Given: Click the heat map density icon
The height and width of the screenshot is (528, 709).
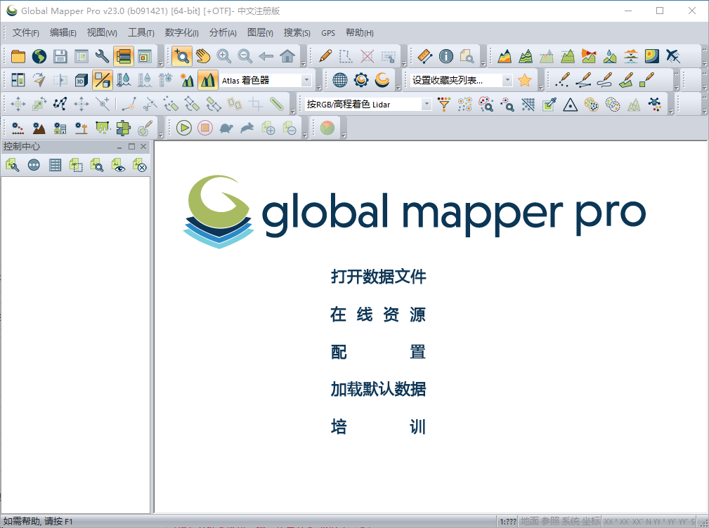Looking at the screenshot, I should (x=652, y=56).
